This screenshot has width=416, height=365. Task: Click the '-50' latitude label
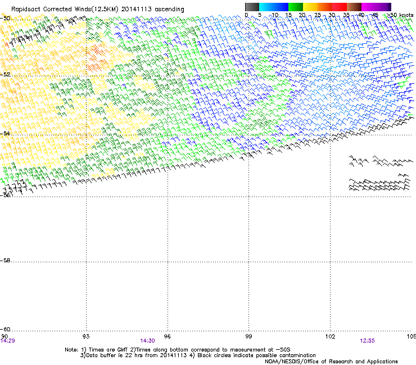[5, 19]
